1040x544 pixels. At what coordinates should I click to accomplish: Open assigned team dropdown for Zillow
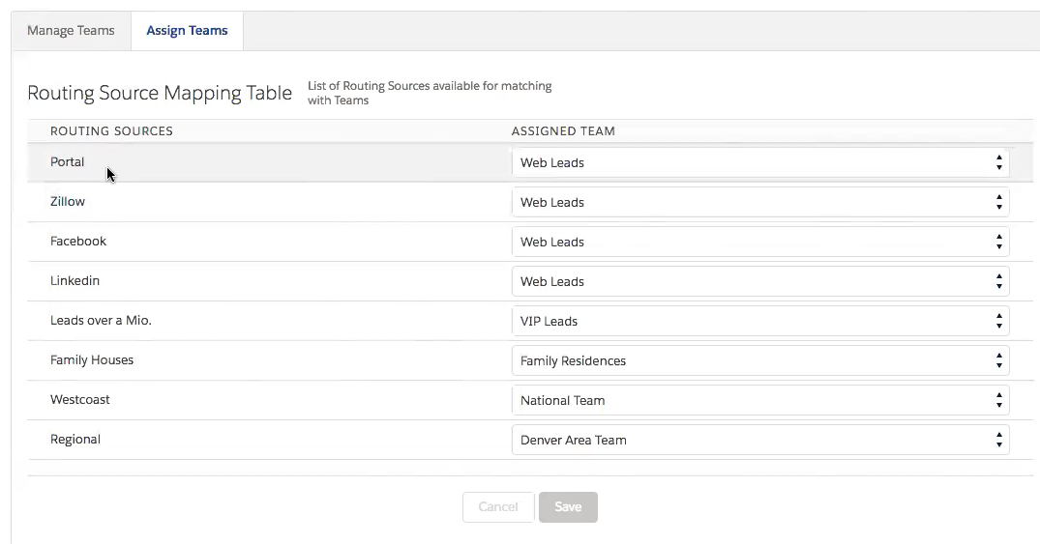[760, 202]
